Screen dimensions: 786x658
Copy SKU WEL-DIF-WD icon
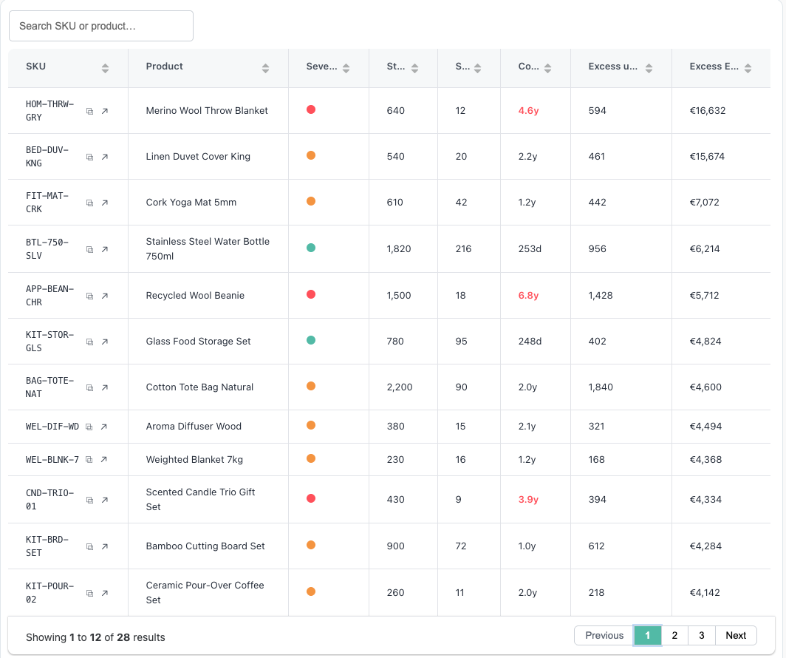pyautogui.click(x=89, y=427)
